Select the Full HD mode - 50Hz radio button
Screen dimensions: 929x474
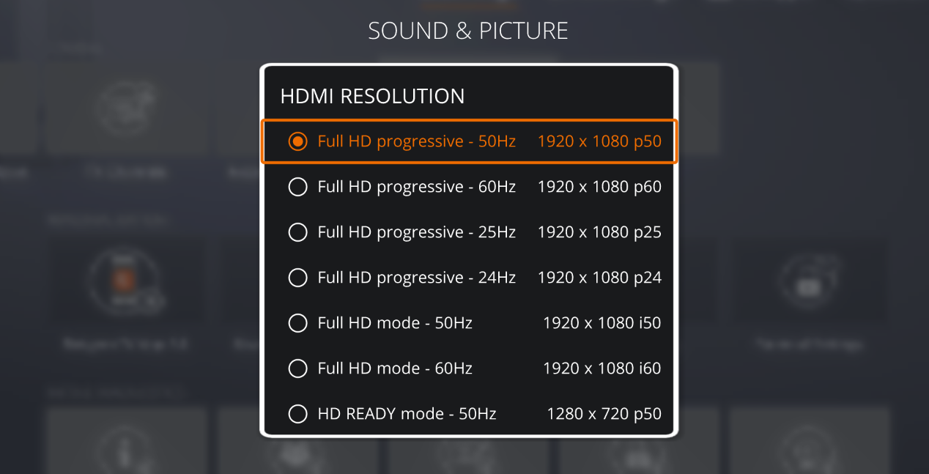pyautogui.click(x=297, y=323)
